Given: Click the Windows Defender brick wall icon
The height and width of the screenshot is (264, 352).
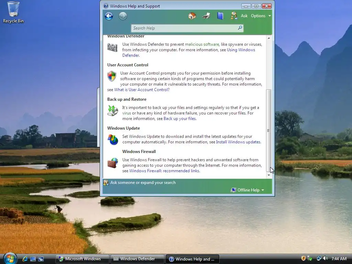Looking at the screenshot, I should pos(112,47).
